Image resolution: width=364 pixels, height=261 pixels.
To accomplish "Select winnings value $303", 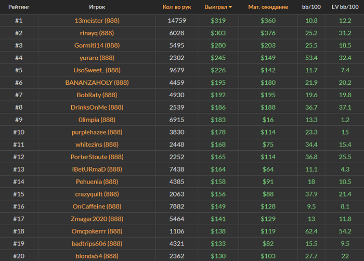I will [218, 33].
